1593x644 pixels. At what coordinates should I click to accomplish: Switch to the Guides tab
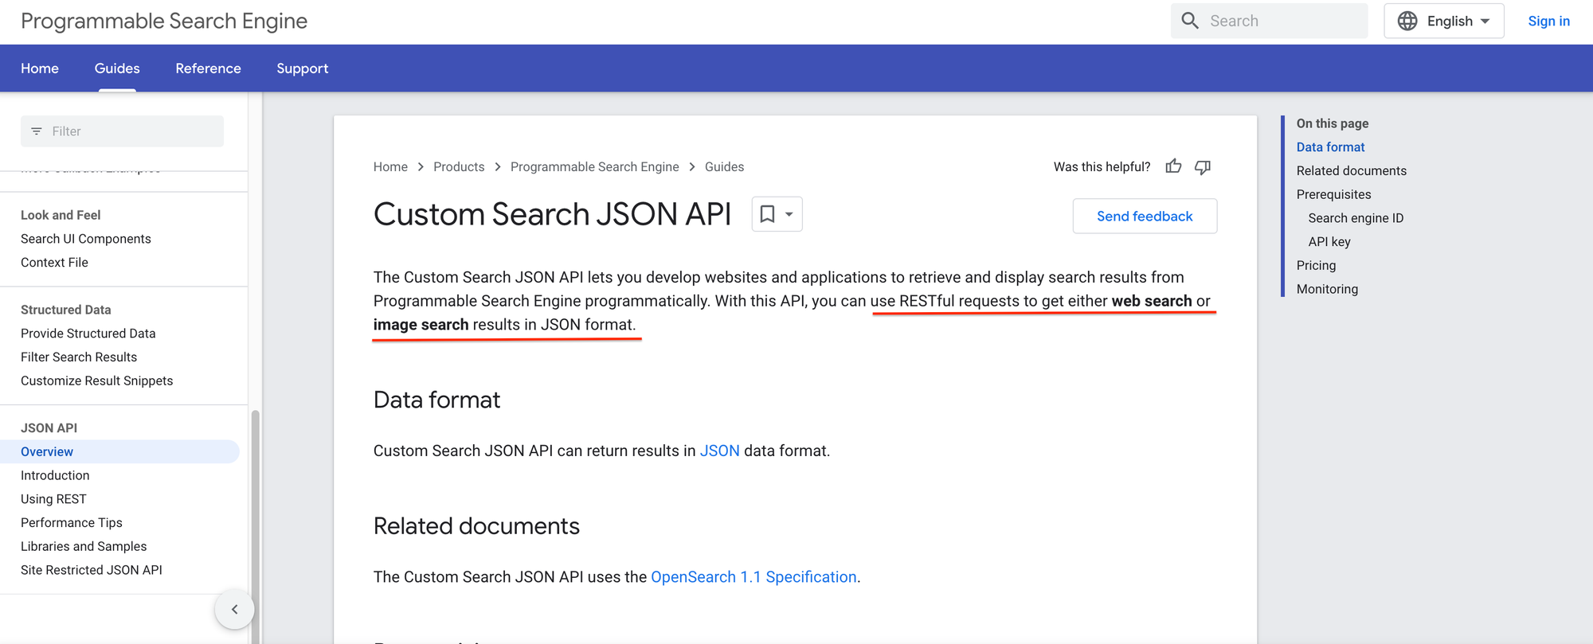pyautogui.click(x=117, y=68)
